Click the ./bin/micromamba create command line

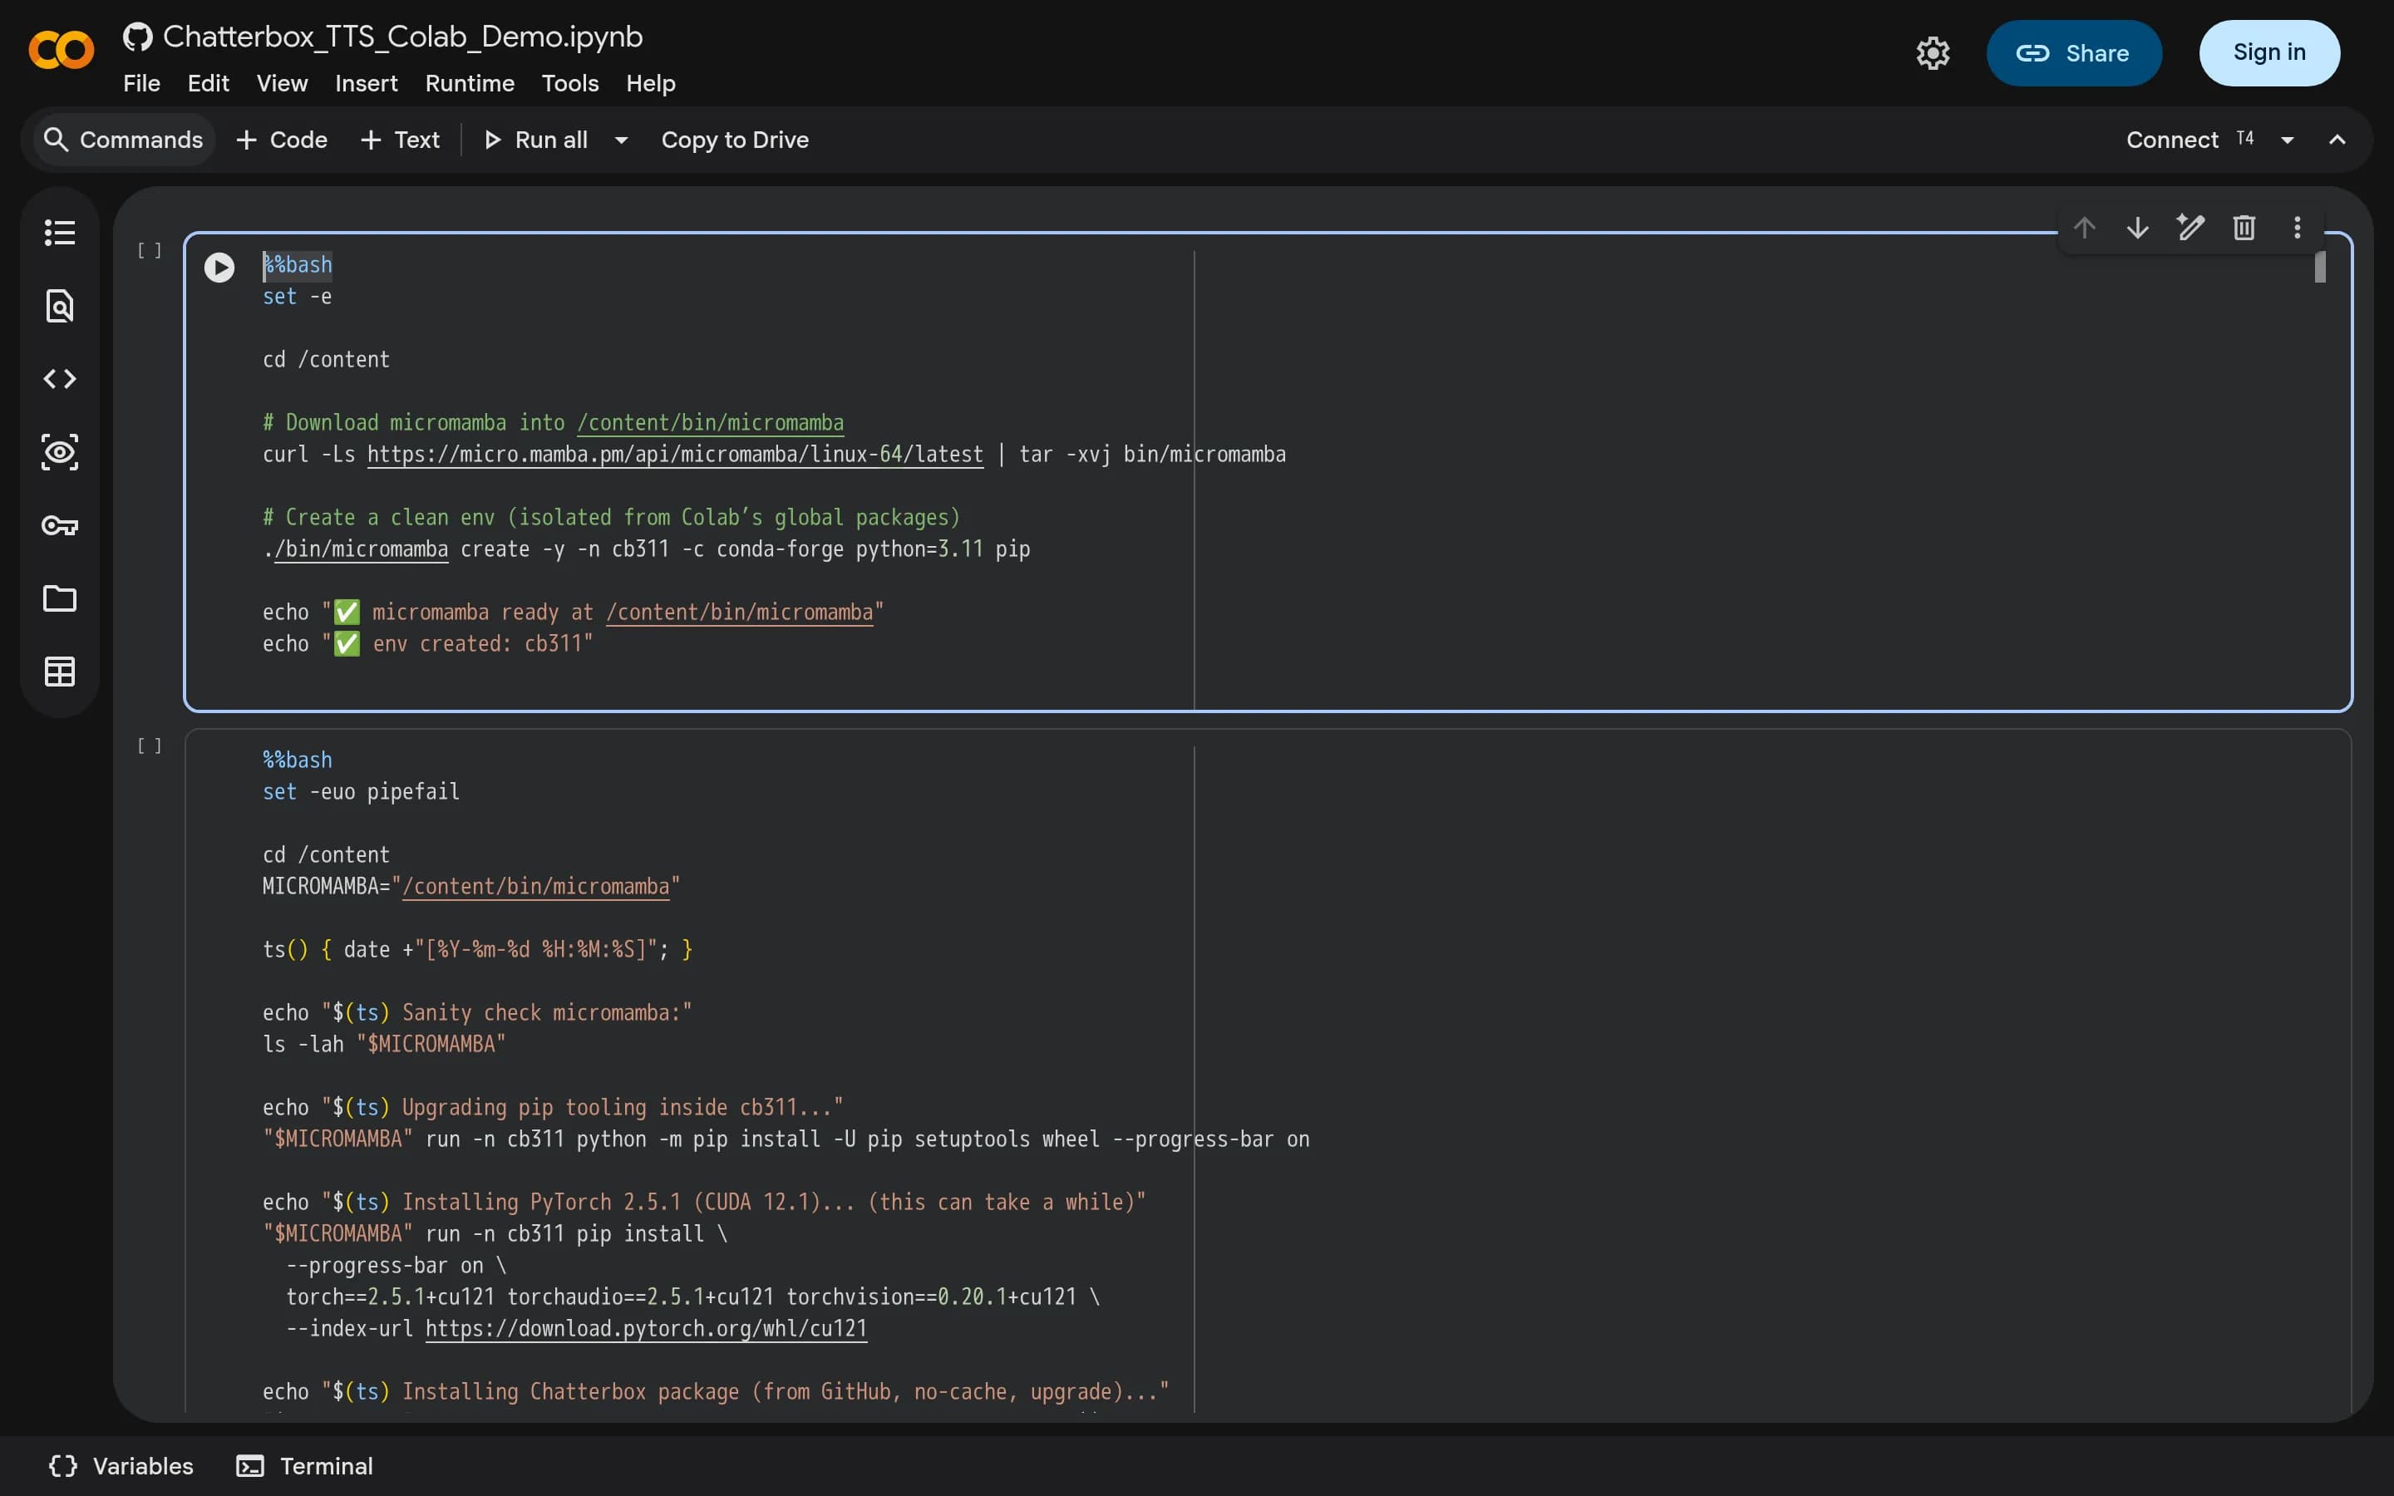coord(646,549)
